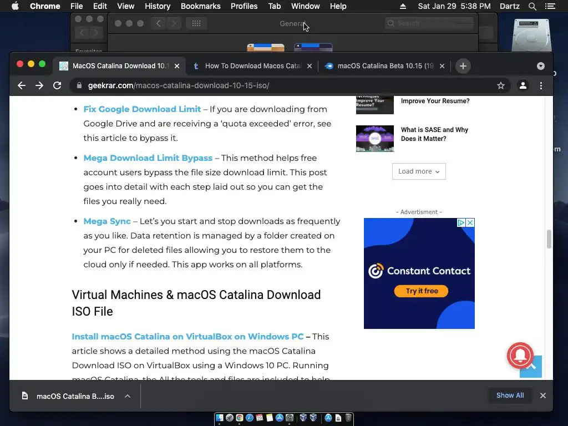
Task: Click Chrome's forward navigation arrow
Action: pos(39,85)
